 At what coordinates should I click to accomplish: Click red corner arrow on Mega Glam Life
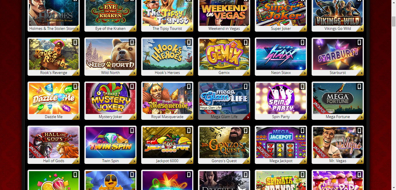pos(247,117)
